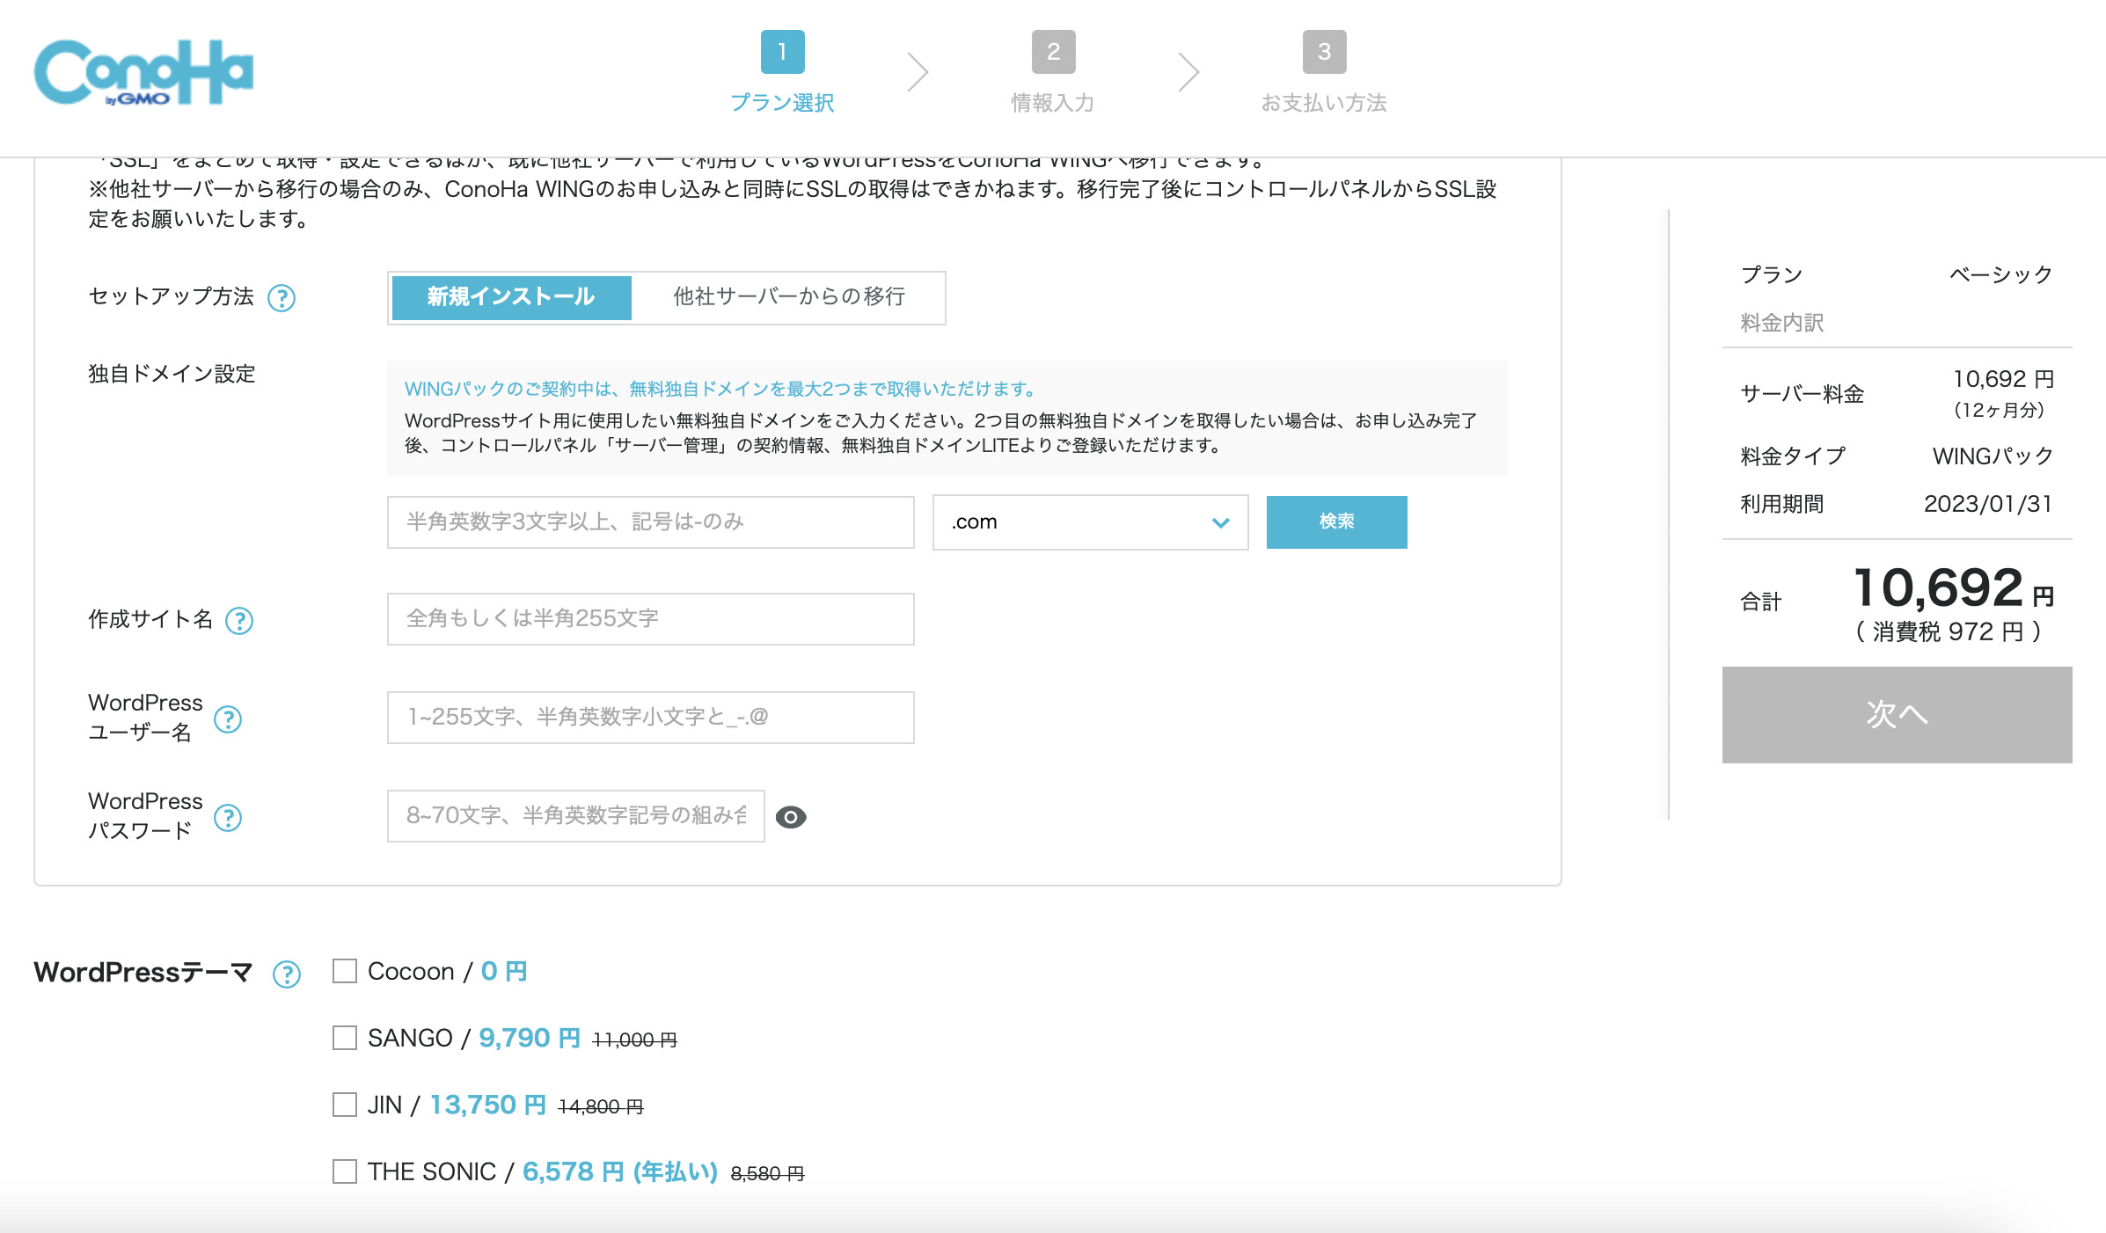Focus the 作成サイト名 input field
This screenshot has height=1233, width=2106.
click(x=651, y=619)
